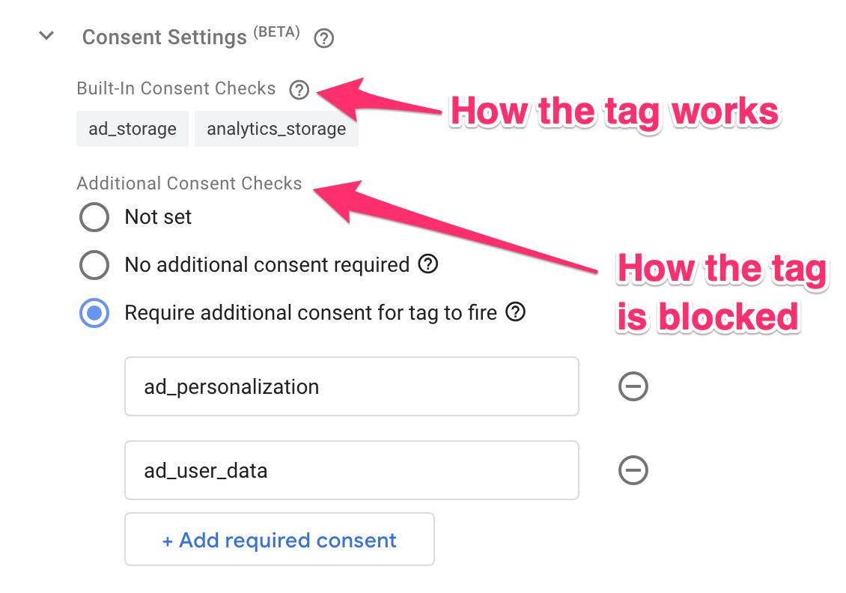846x593 pixels.
Task: Click help icon next to Built-In Consent Checks
Action: [x=299, y=90]
